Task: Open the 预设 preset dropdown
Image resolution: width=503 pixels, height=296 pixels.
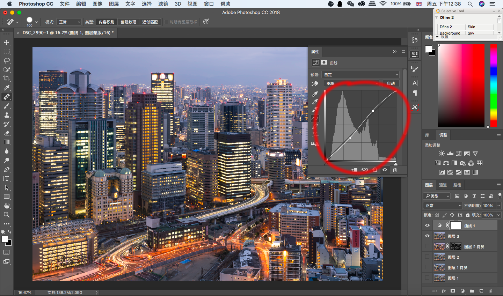Action: coord(361,75)
